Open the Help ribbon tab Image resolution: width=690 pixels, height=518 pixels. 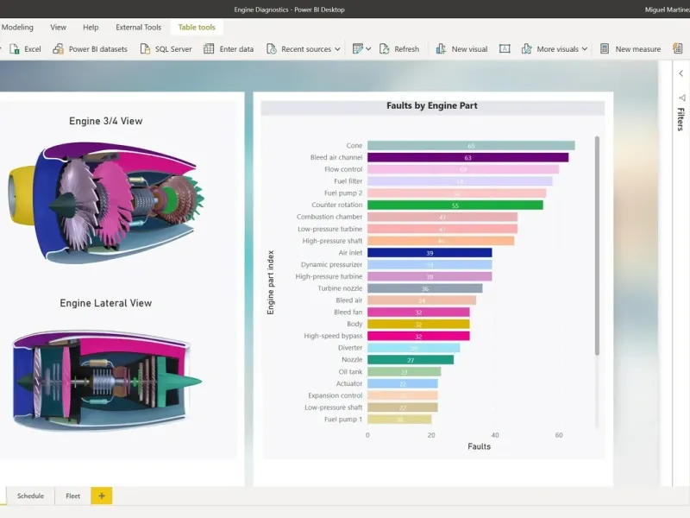(x=91, y=28)
